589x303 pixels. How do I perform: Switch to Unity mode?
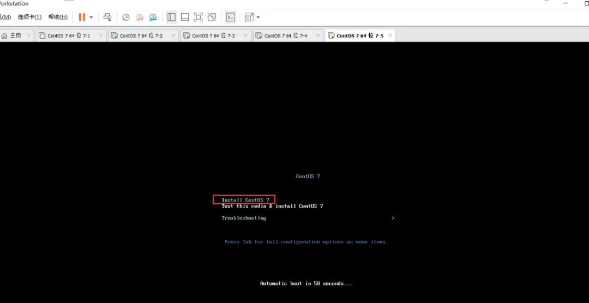tap(212, 17)
